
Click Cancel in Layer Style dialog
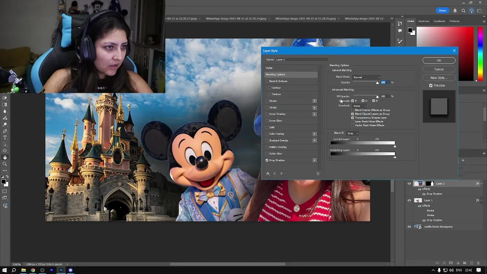pyautogui.click(x=439, y=69)
